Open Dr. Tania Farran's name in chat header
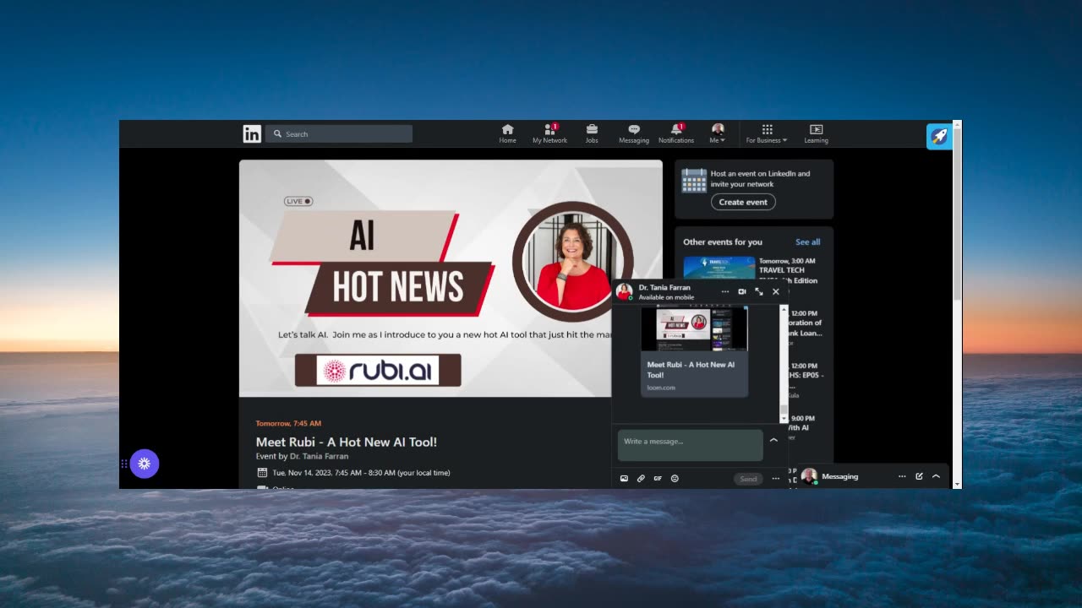Viewport: 1082px width, 608px height. click(x=664, y=288)
